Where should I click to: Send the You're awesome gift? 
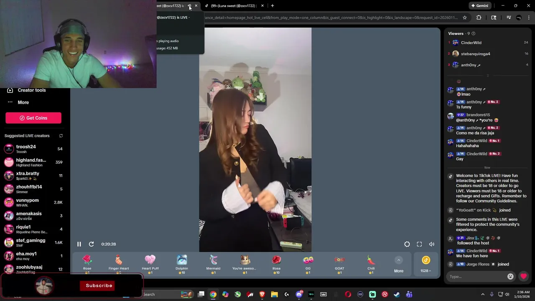click(x=245, y=264)
